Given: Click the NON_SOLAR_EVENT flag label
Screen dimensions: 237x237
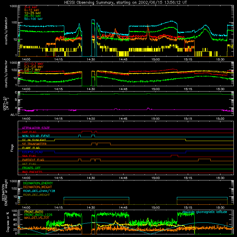Looking at the screenshot, I should 36,136.
